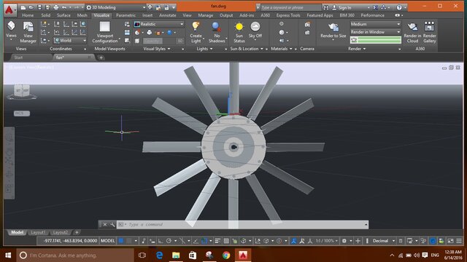Open the AutoCAD application menu button

pyautogui.click(x=9, y=9)
